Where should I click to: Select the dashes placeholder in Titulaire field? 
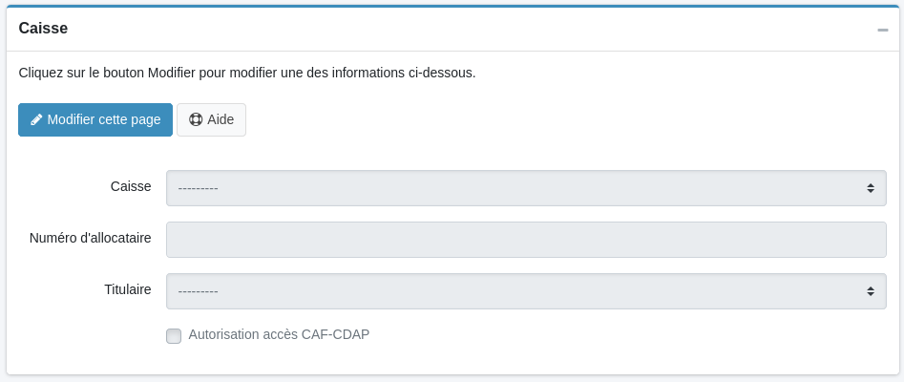click(x=199, y=291)
